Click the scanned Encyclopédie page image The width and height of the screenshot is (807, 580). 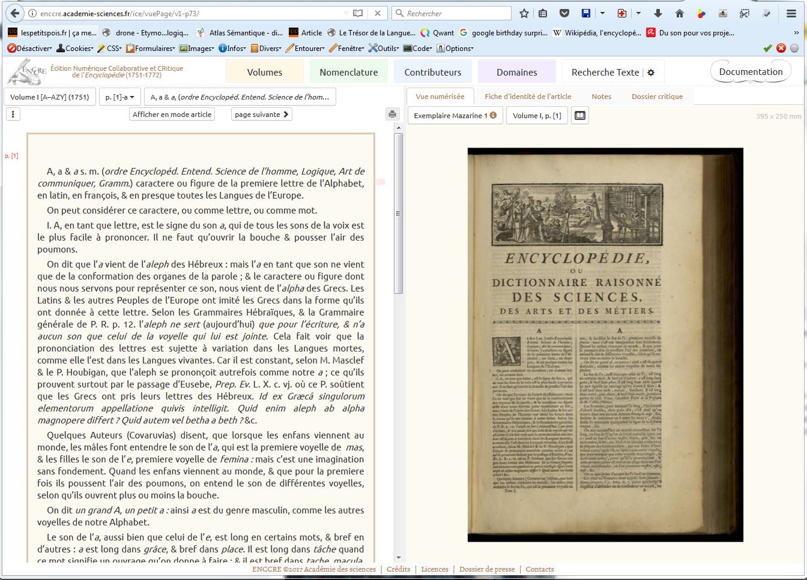[605, 344]
